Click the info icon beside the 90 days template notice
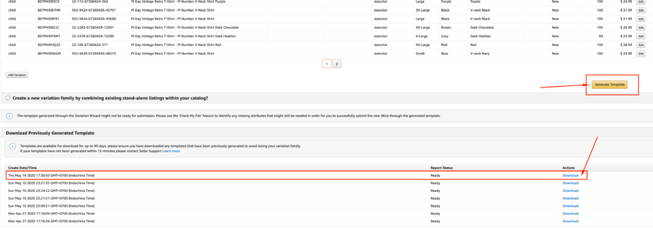This screenshot has height=231, width=653. pyautogui.click(x=13, y=146)
